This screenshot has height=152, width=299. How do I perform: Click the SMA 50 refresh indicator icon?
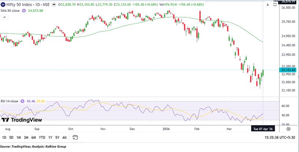pos(24,11)
